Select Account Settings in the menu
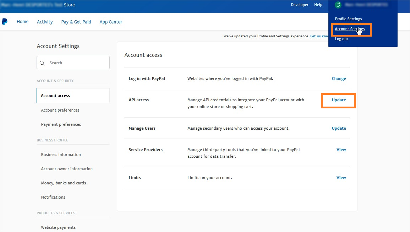The height and width of the screenshot is (232, 410). point(350,29)
